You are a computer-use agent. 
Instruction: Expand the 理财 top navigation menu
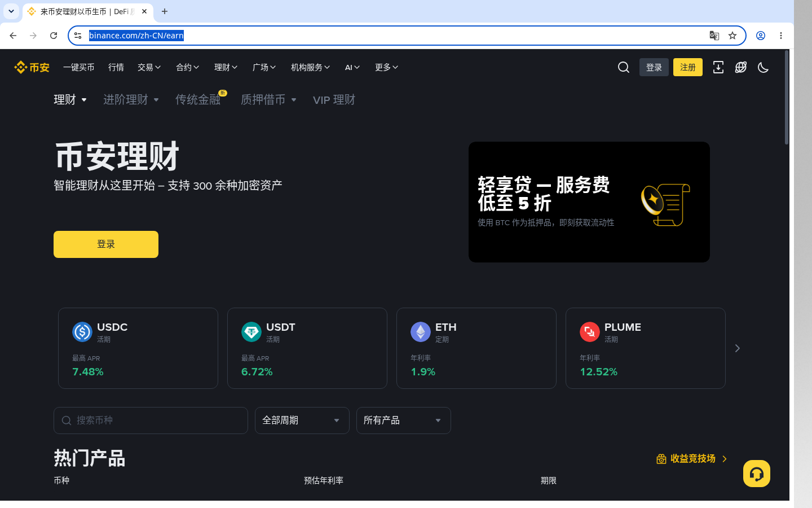pos(226,67)
